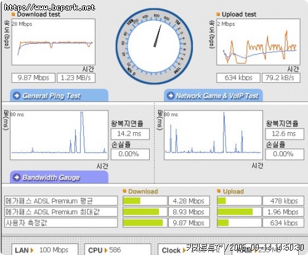Screen dimensions: 308x255
Task: Click the orange bullet beside Download gauge heading
Action: coord(124,191)
